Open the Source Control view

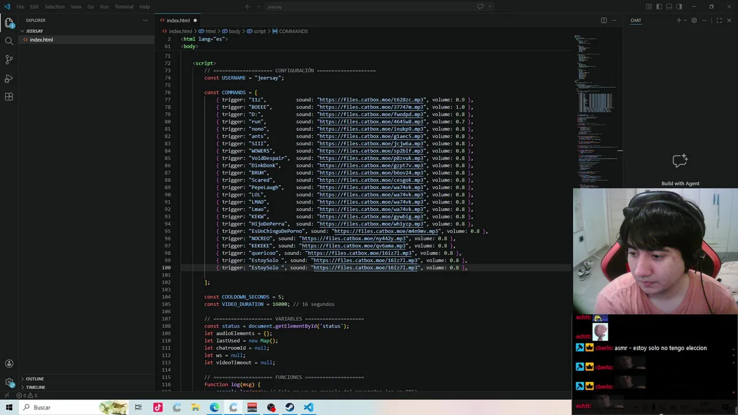pos(9,59)
